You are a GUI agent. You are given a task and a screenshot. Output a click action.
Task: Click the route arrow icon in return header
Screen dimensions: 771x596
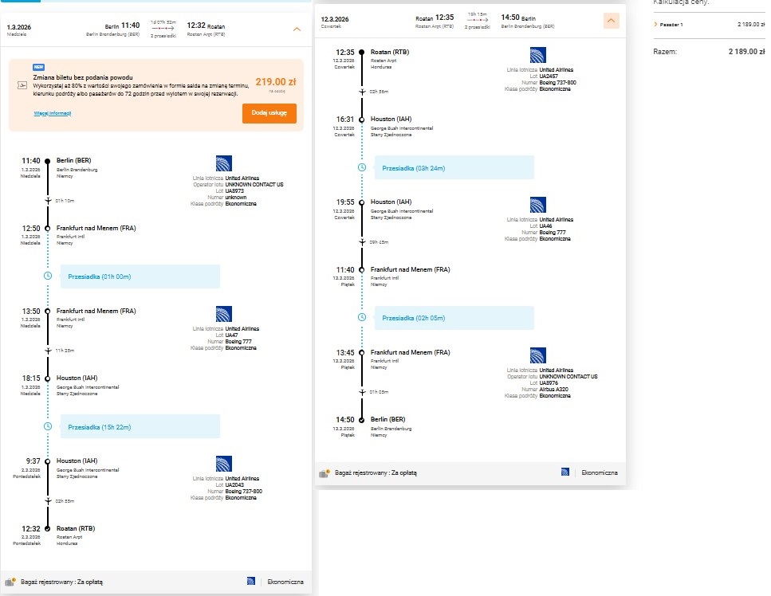tap(478, 20)
